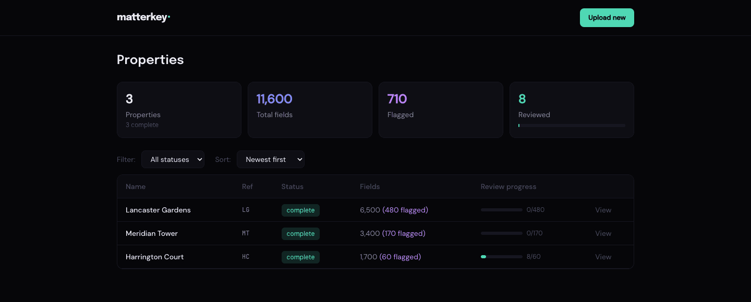Screen dimensions: 751x302
Task: Select the complete badge on Meridian Tower row
Action: (300, 234)
